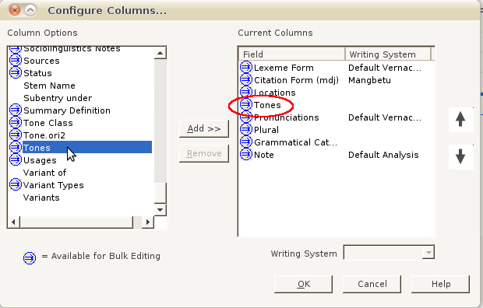The height and width of the screenshot is (308, 483).
Task: Select Stem Name in Column Options
Action: [49, 86]
